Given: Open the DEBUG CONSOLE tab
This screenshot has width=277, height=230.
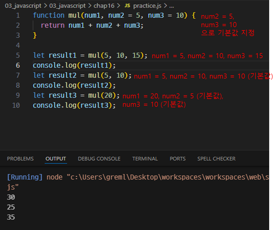Looking at the screenshot, I should (99, 159).
